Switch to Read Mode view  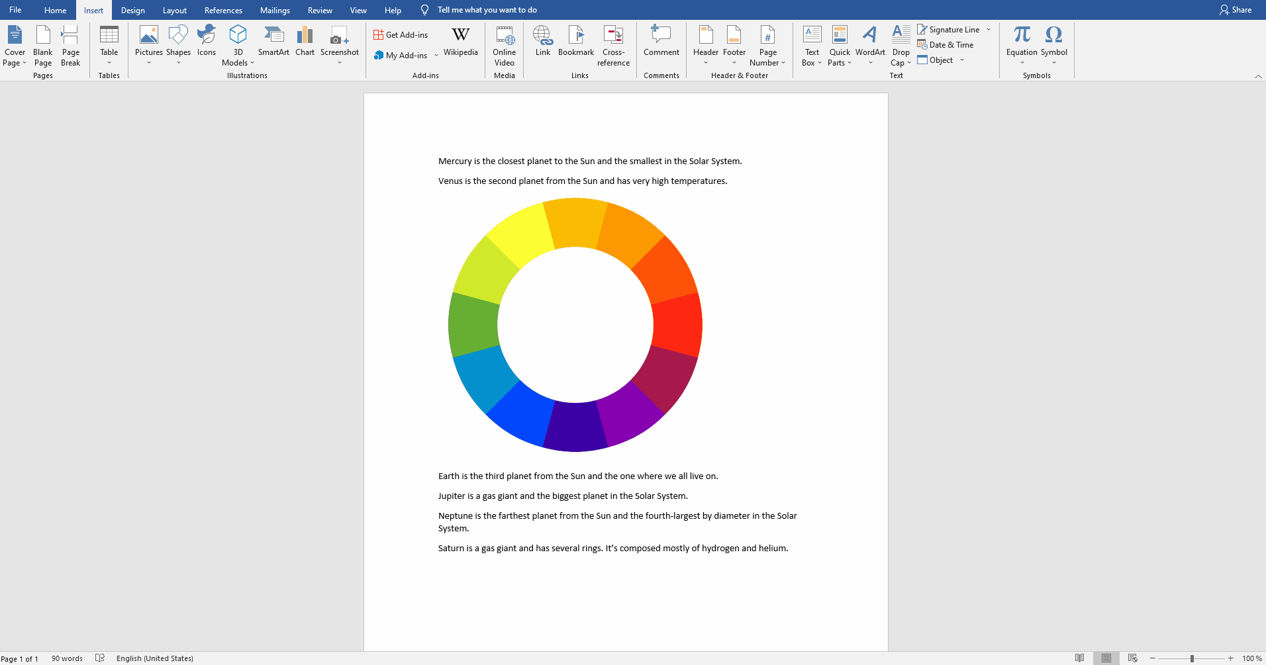(1079, 658)
